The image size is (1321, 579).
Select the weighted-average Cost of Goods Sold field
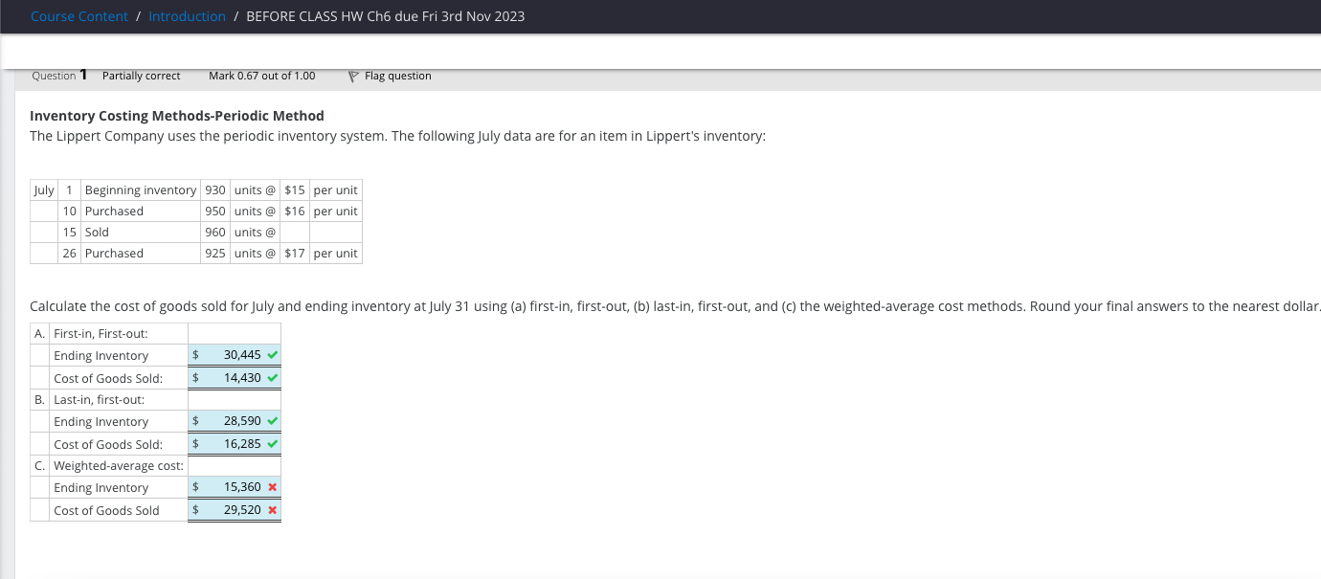(233, 509)
